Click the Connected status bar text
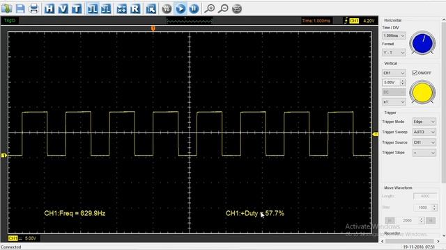The height and width of the screenshot is (250, 446). [11, 247]
